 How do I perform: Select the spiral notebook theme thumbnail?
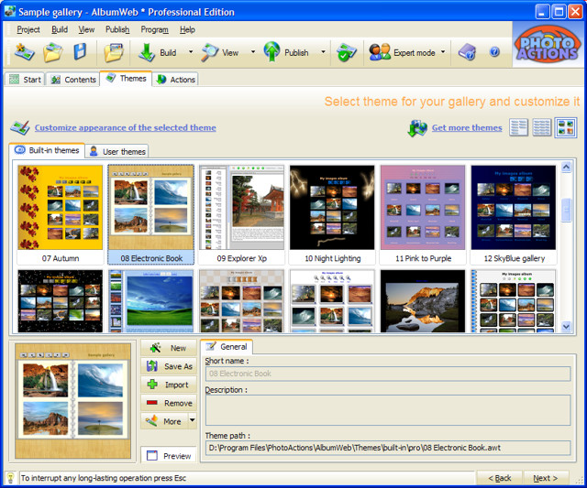click(514, 301)
